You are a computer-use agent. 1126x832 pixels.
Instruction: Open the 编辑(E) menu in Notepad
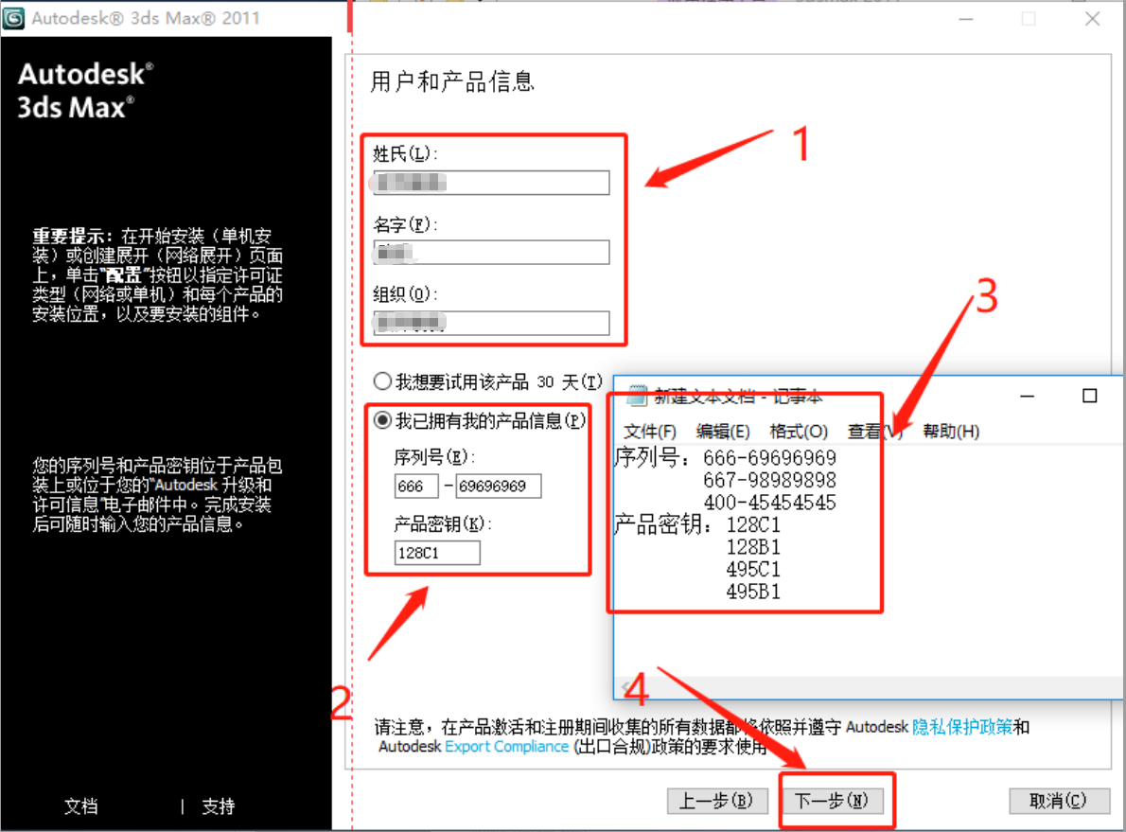pyautogui.click(x=723, y=432)
